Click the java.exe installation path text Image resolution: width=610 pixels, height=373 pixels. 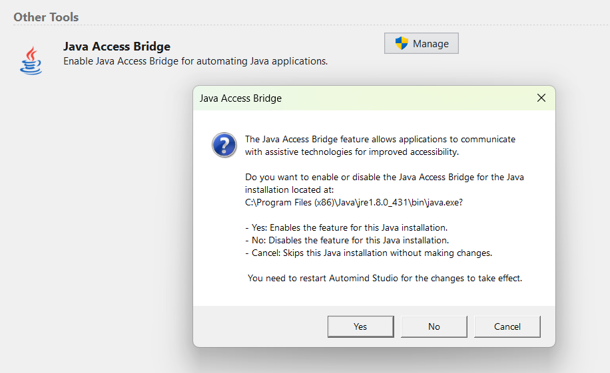[x=354, y=203]
